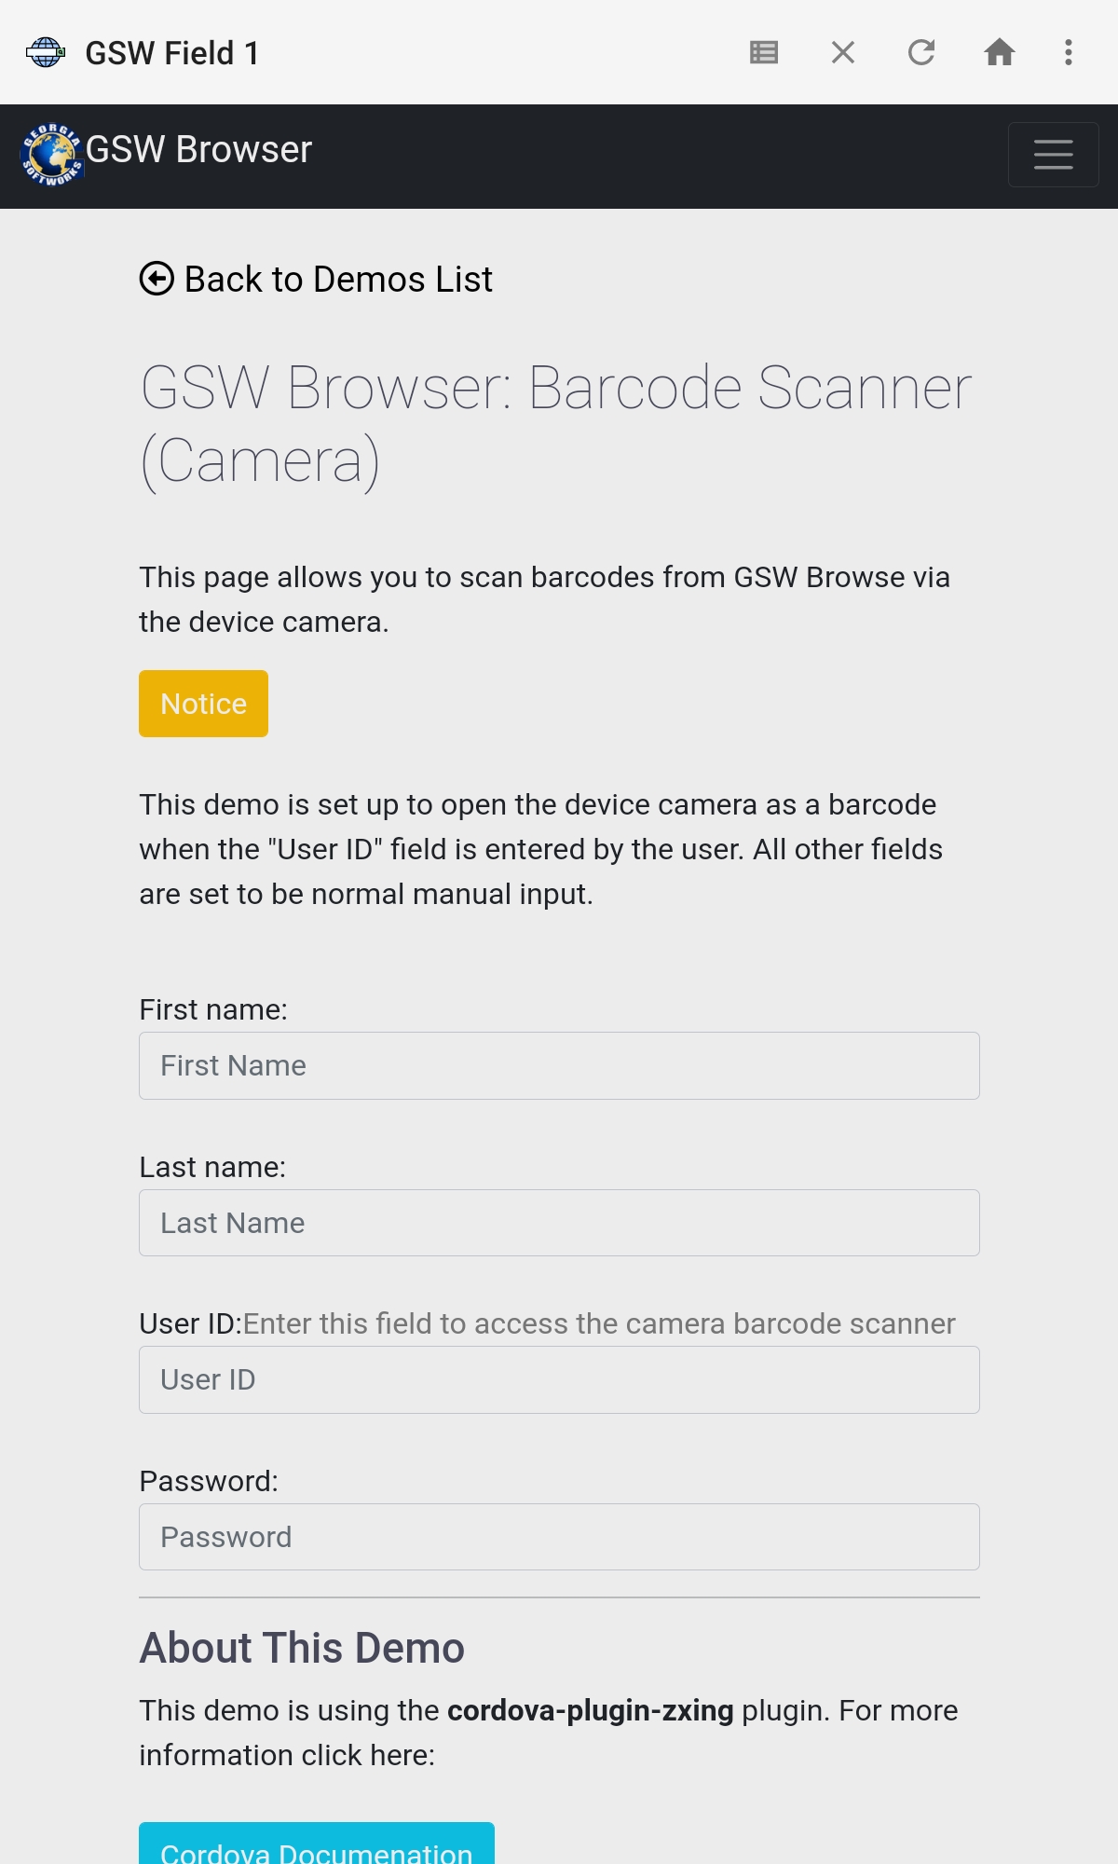Click the "First name:" label
Image resolution: width=1118 pixels, height=1864 pixels.
(x=213, y=1009)
